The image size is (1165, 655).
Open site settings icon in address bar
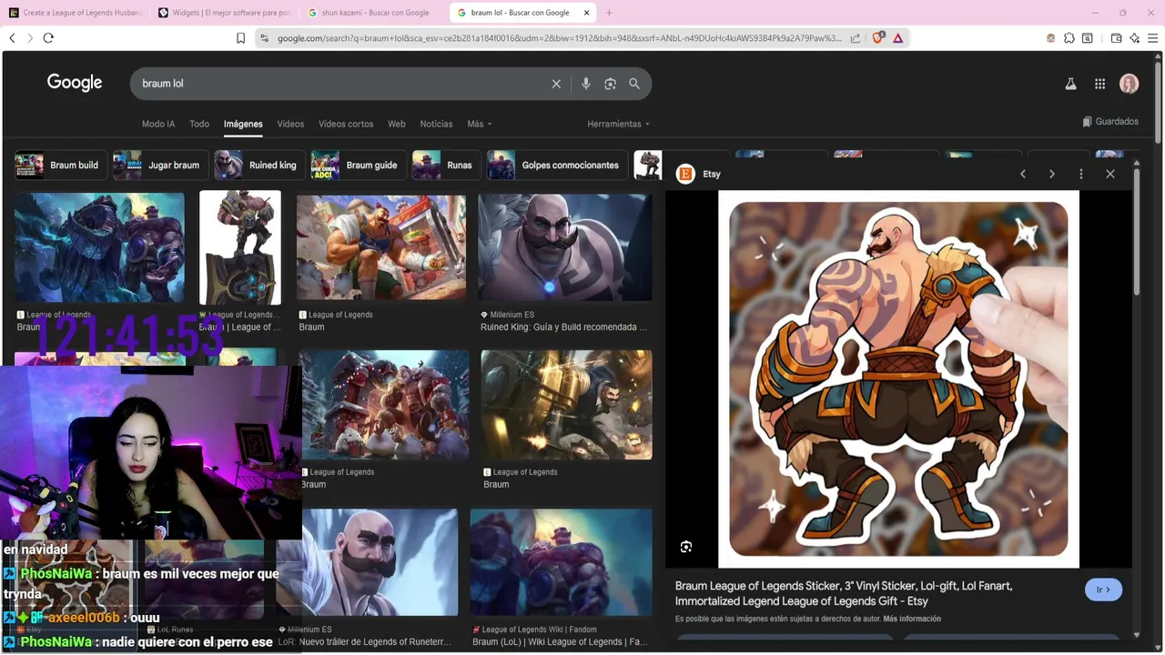[264, 38]
